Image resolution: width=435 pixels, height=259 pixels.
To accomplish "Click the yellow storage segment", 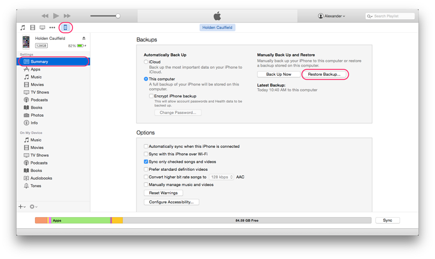I will pyautogui.click(x=118, y=220).
